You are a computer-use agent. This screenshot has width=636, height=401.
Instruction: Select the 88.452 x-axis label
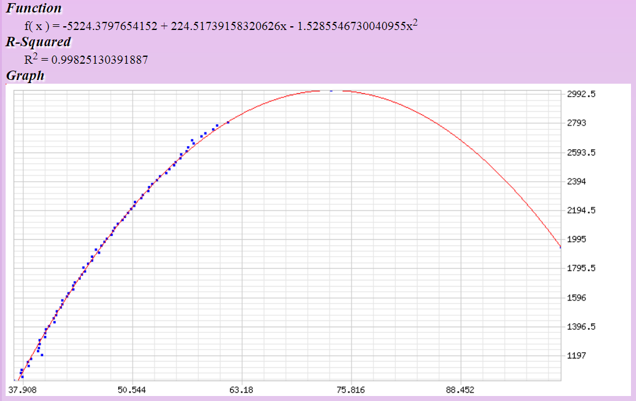coord(460,390)
